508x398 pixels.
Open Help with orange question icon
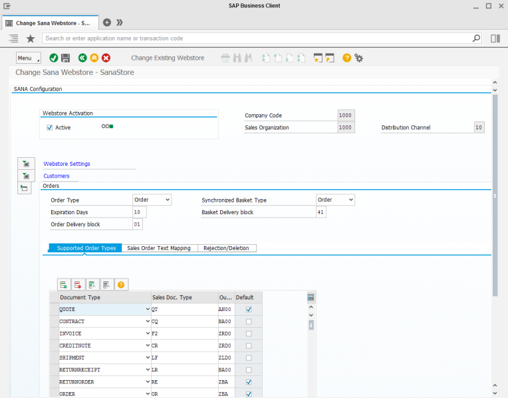click(346, 58)
